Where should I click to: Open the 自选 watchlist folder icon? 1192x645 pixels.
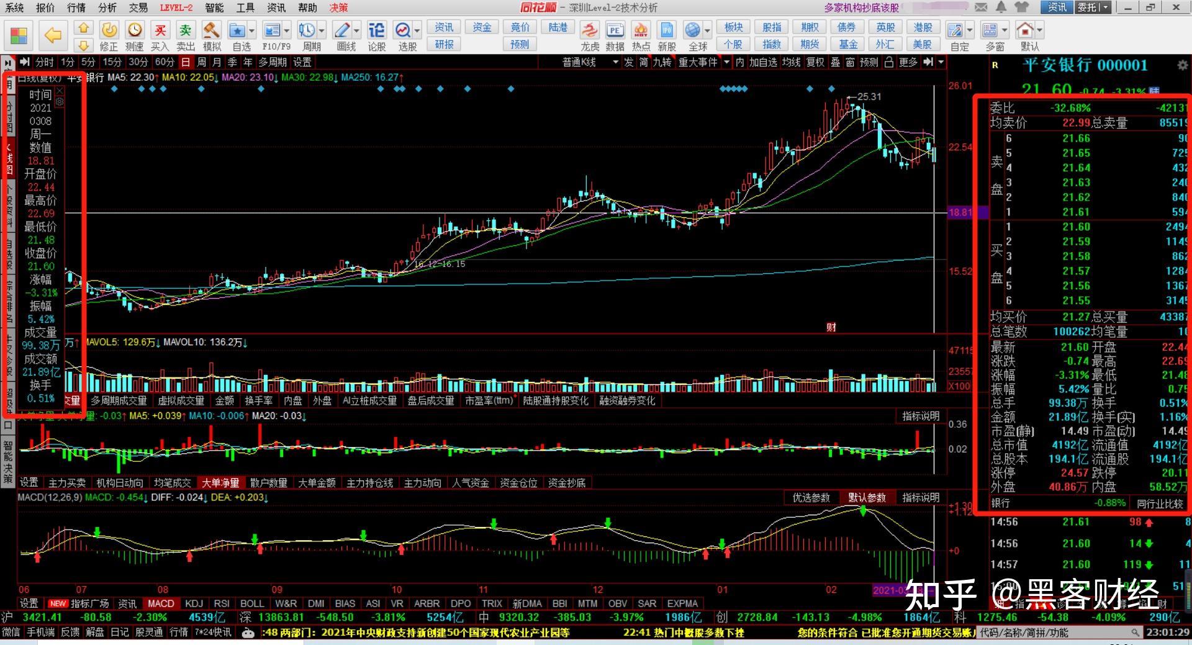pyautogui.click(x=237, y=37)
